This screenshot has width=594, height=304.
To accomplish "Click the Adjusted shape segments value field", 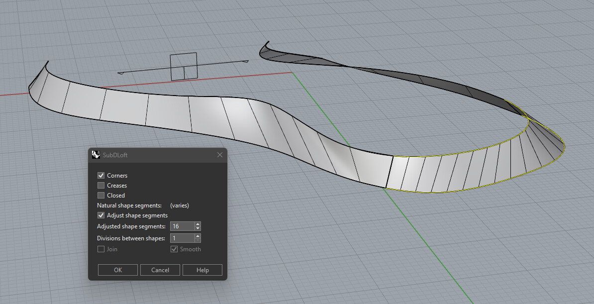I will click(183, 226).
